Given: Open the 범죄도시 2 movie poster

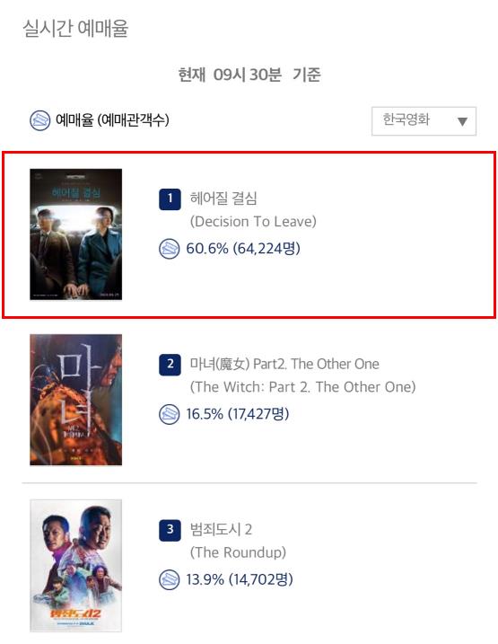Looking at the screenshot, I should click(x=76, y=566).
